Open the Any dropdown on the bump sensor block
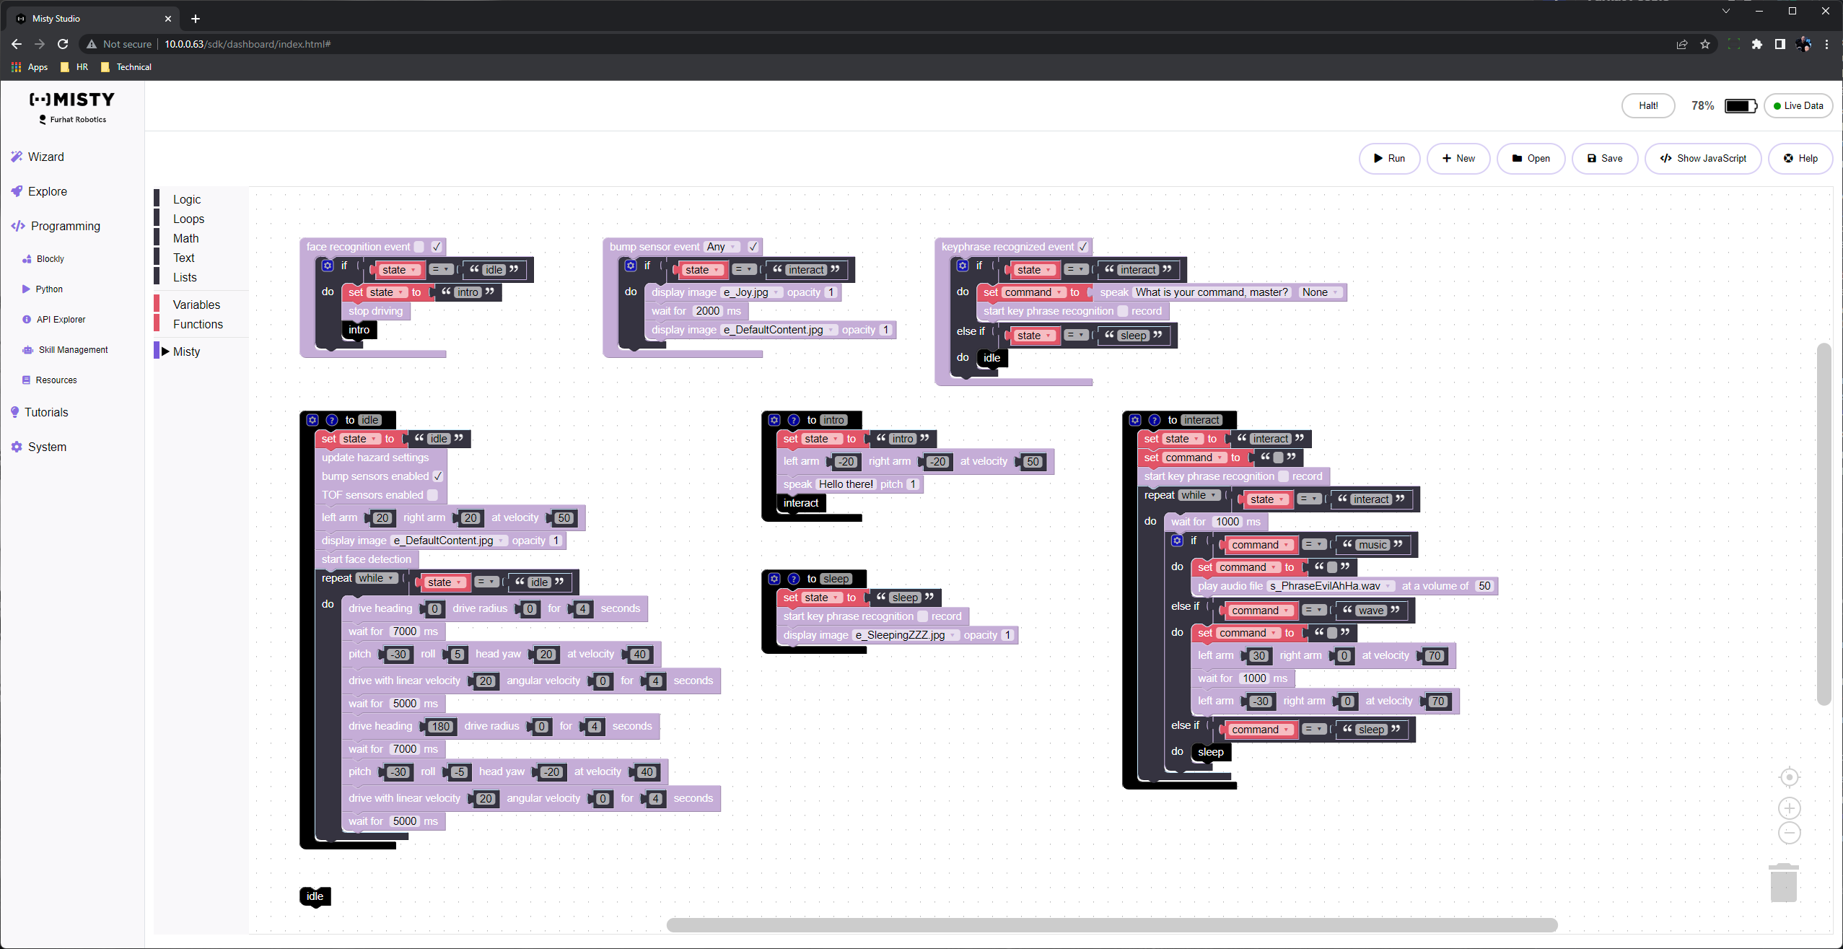1843x949 pixels. pos(719,246)
